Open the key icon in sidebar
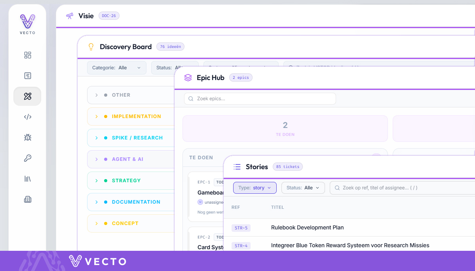The width and height of the screenshot is (475, 271). pyautogui.click(x=27, y=158)
